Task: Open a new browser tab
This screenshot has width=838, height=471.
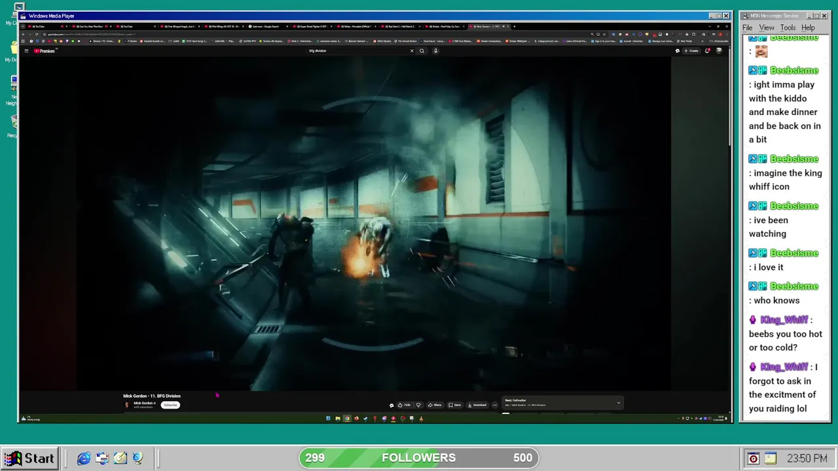Action: tap(514, 27)
